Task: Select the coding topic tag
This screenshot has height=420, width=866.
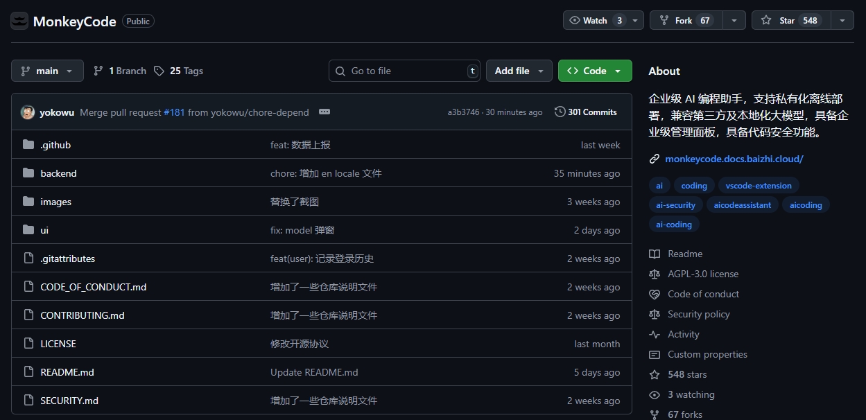Action: [694, 186]
